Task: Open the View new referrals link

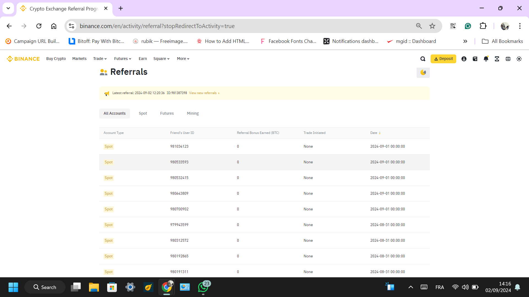Action: (x=204, y=93)
